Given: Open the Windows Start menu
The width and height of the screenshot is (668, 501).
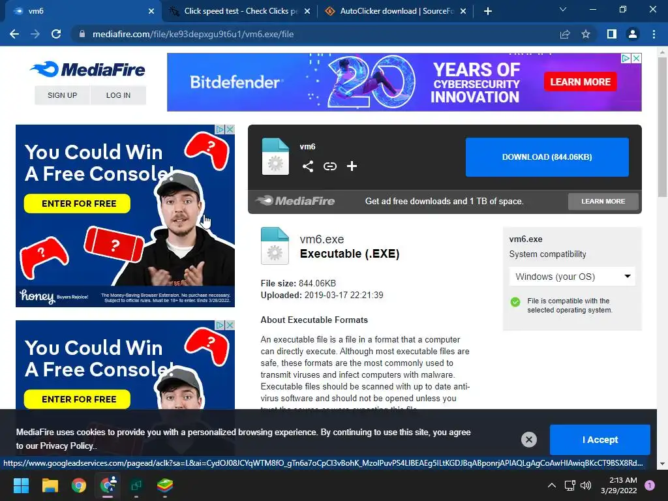Looking at the screenshot, I should (x=21, y=485).
